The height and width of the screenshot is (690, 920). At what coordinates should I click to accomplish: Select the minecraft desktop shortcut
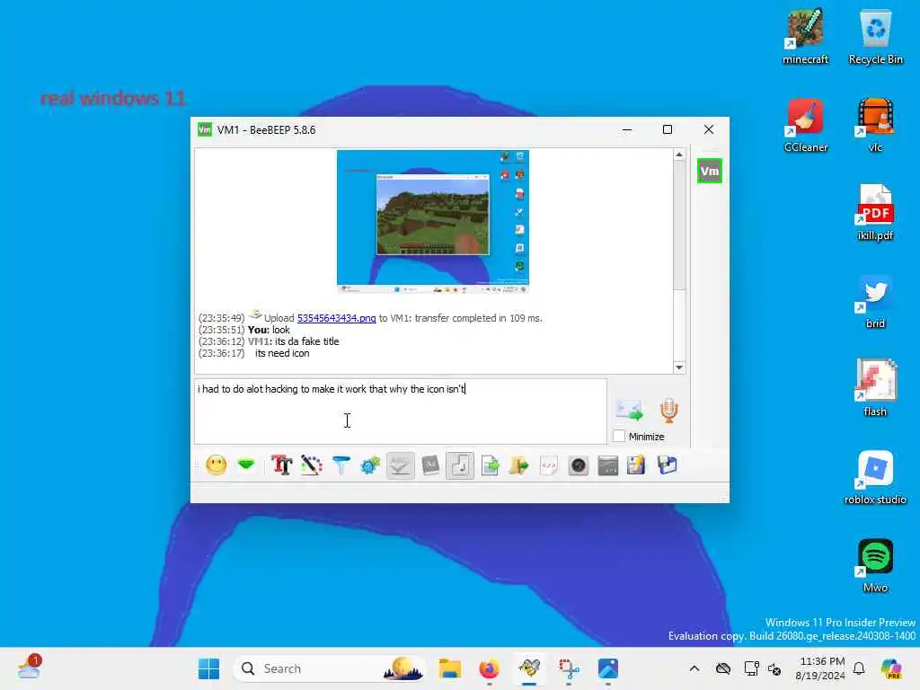tap(805, 37)
